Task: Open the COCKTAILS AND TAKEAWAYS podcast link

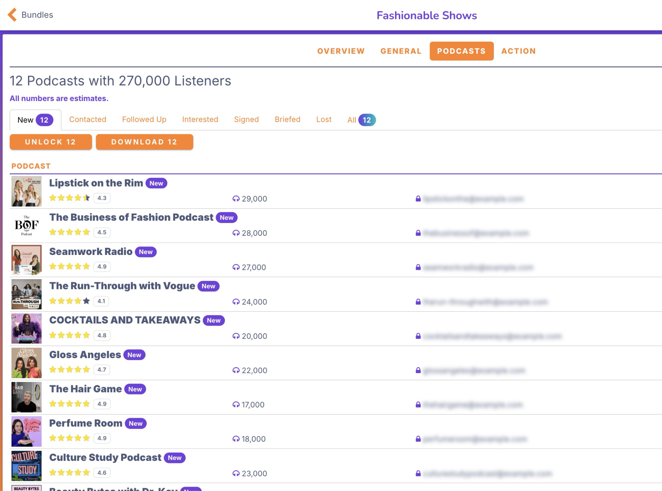Action: [125, 320]
